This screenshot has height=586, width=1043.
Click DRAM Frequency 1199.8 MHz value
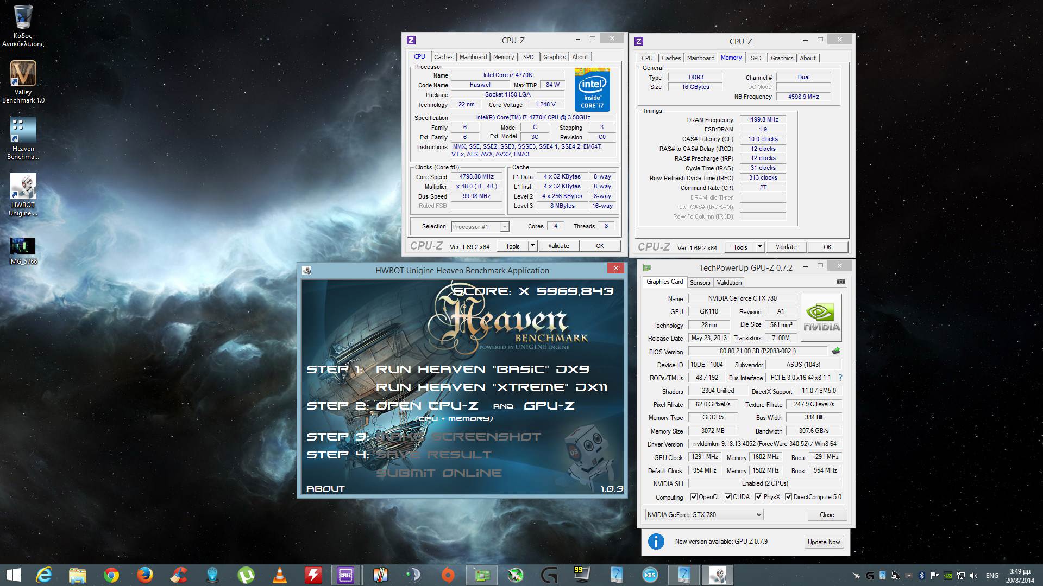pos(763,120)
